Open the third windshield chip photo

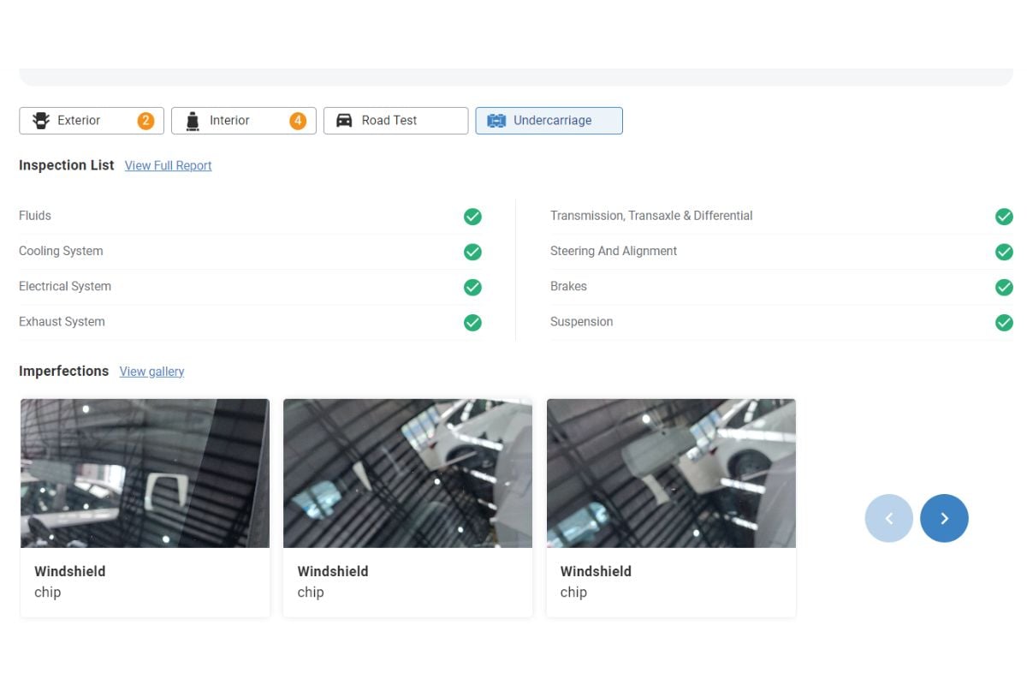click(671, 474)
